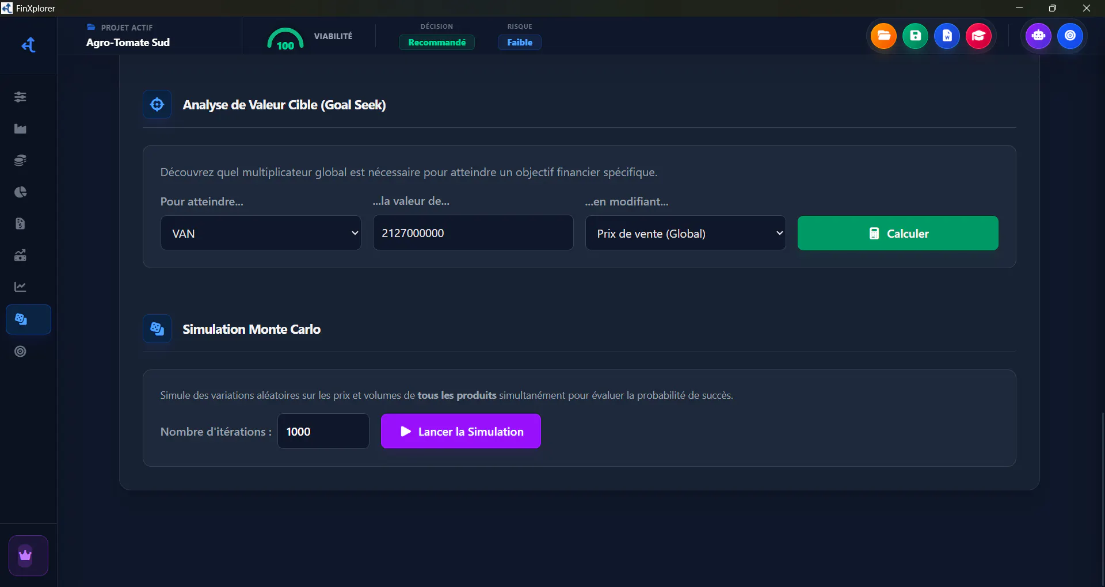1105x587 pixels.
Task: Open the money growth chart section in the sidebar
Action: coord(20,255)
